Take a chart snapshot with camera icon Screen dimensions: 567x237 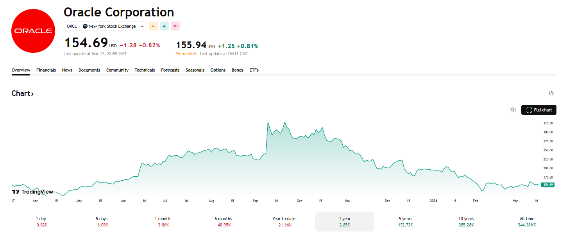(x=513, y=110)
